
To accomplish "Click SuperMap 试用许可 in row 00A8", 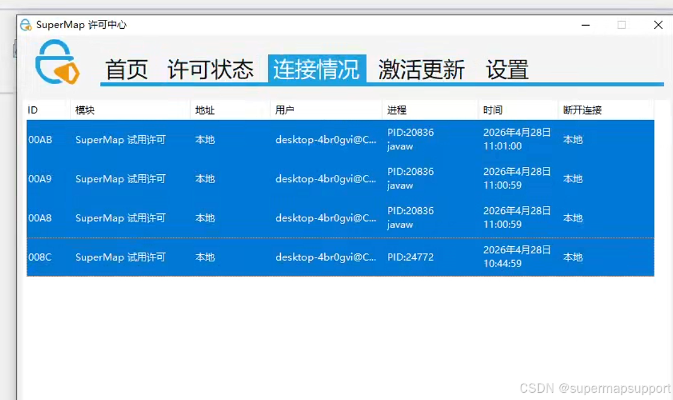I will [x=120, y=218].
